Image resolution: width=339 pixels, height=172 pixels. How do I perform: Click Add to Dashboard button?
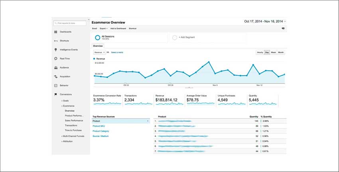click(118, 29)
